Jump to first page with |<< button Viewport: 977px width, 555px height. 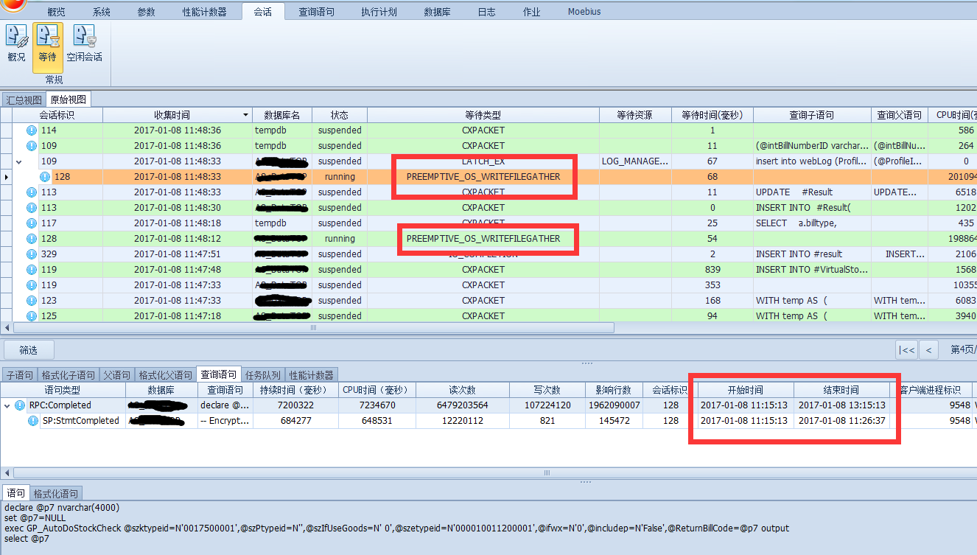(x=908, y=349)
